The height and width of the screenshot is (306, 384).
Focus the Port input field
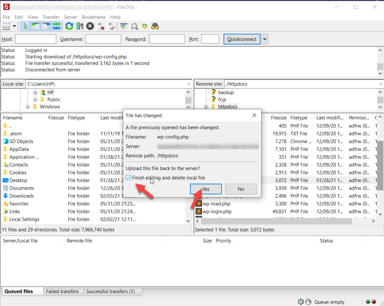(x=210, y=39)
